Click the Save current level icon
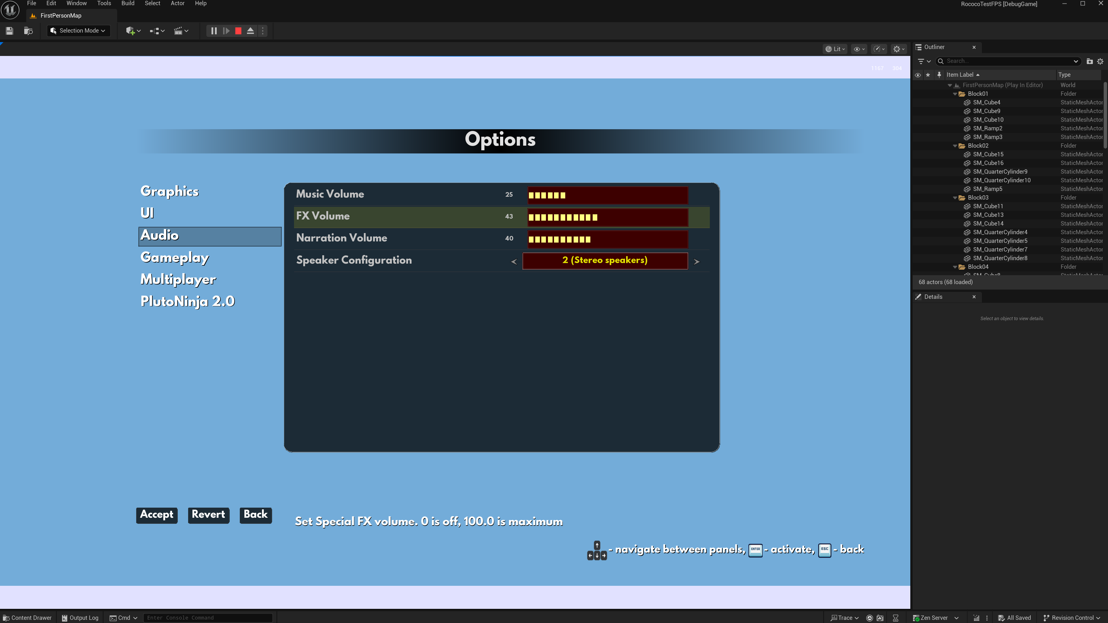1108x623 pixels. coord(10,31)
